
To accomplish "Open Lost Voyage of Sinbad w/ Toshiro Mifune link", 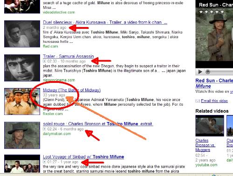I will (83, 157).
